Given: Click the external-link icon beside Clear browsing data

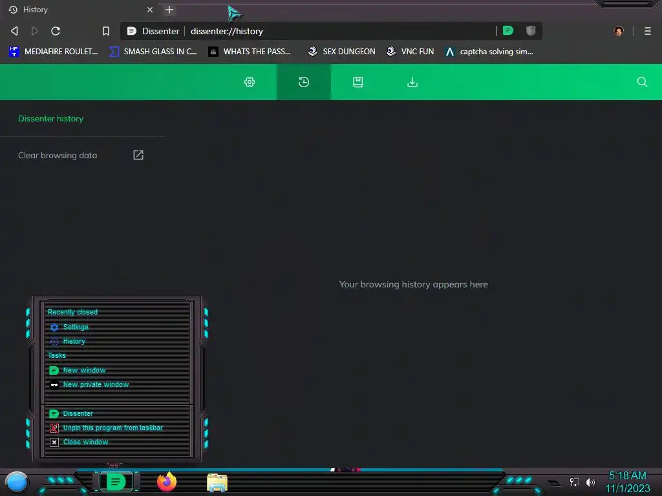Looking at the screenshot, I should [x=138, y=155].
